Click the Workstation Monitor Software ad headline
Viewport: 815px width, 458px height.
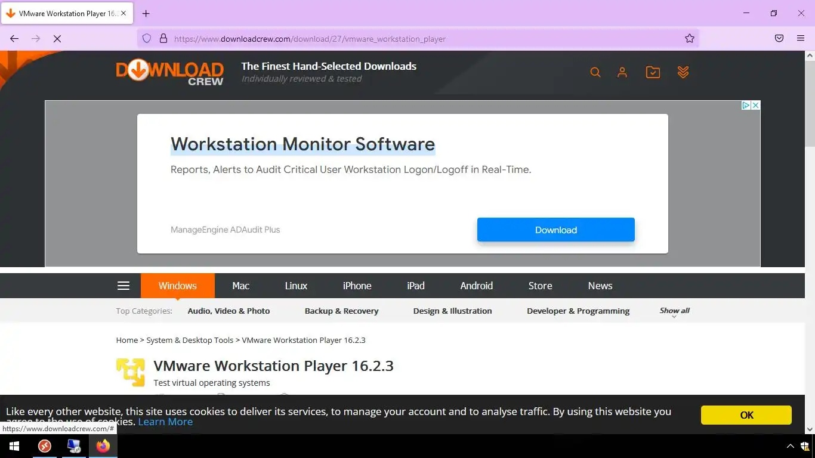point(303,144)
